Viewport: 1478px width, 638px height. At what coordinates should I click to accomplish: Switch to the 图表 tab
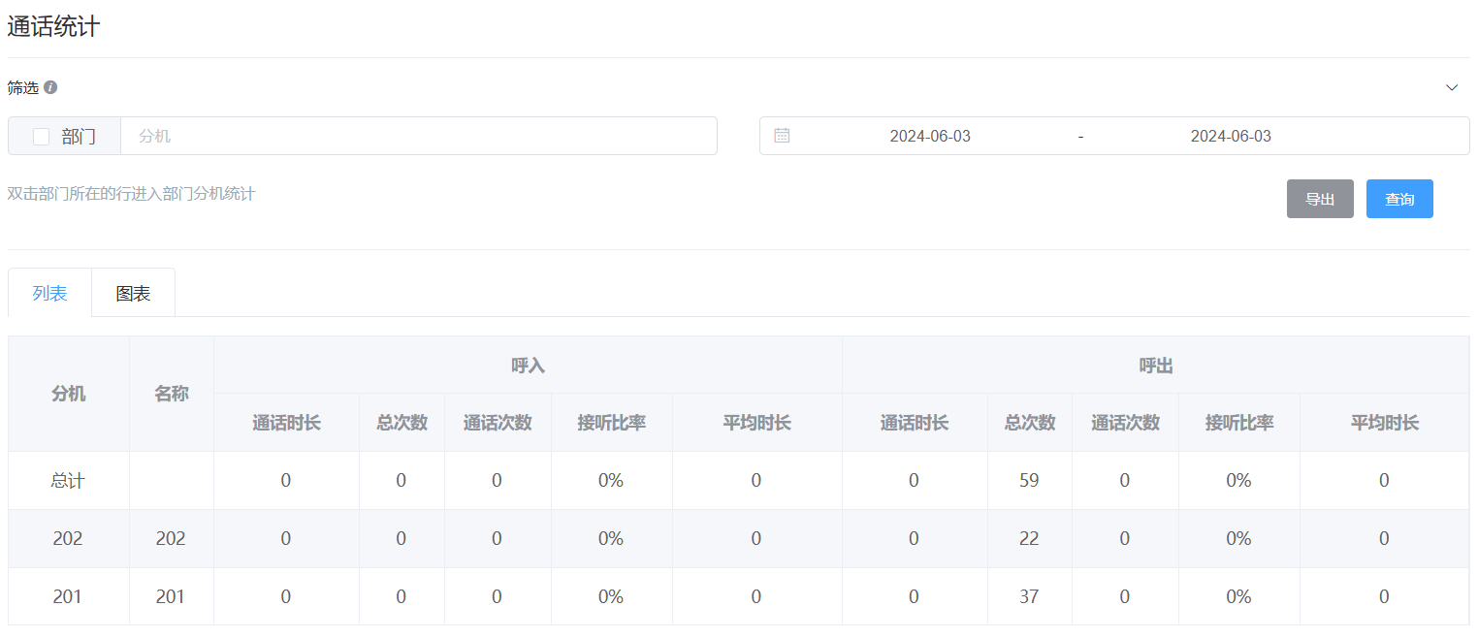[x=133, y=294]
